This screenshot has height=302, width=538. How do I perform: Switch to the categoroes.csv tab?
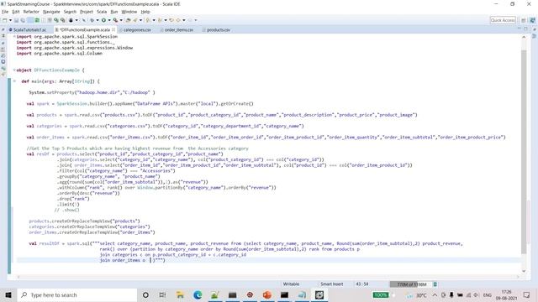(x=136, y=30)
